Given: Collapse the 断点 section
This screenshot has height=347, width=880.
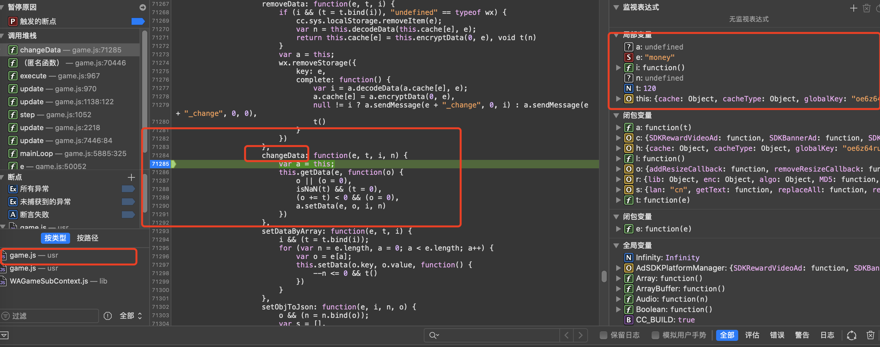Looking at the screenshot, I should point(2,177).
